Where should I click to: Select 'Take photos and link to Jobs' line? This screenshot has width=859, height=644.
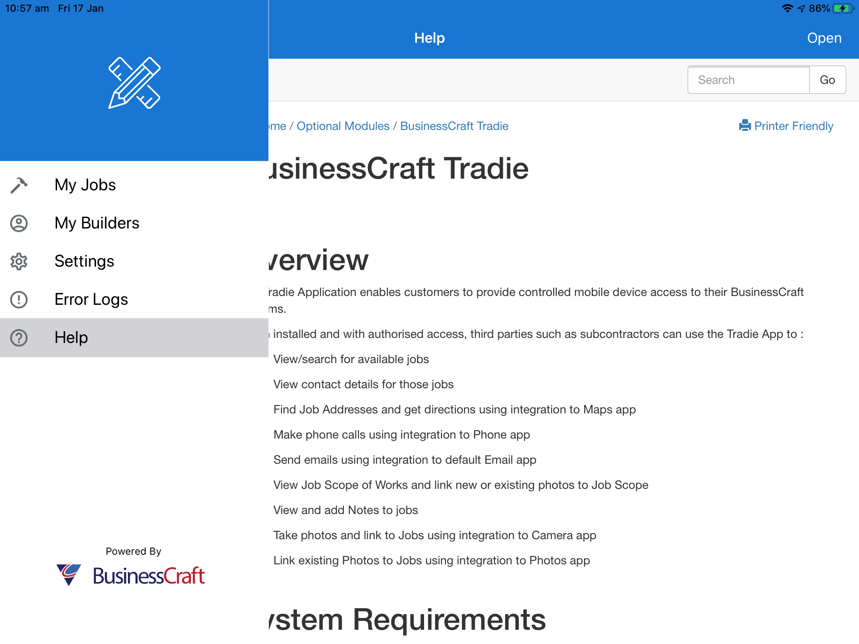(x=435, y=535)
